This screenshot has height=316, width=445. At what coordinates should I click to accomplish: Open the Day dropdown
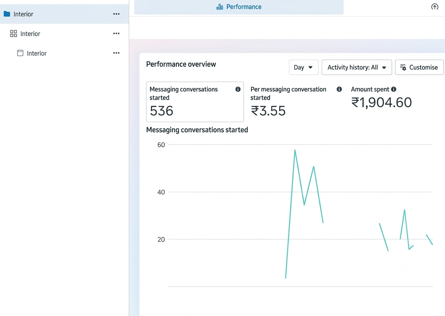pyautogui.click(x=304, y=67)
